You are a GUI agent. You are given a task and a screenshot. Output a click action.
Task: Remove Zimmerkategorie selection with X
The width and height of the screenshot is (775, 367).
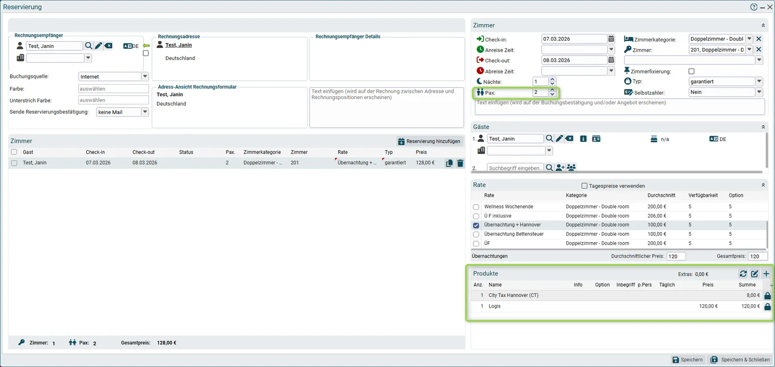click(759, 39)
